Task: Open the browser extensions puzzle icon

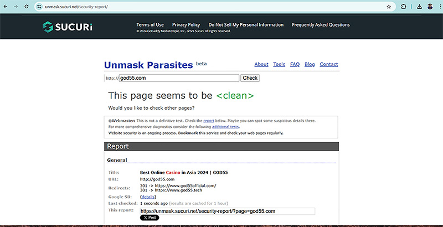Action: (404, 7)
